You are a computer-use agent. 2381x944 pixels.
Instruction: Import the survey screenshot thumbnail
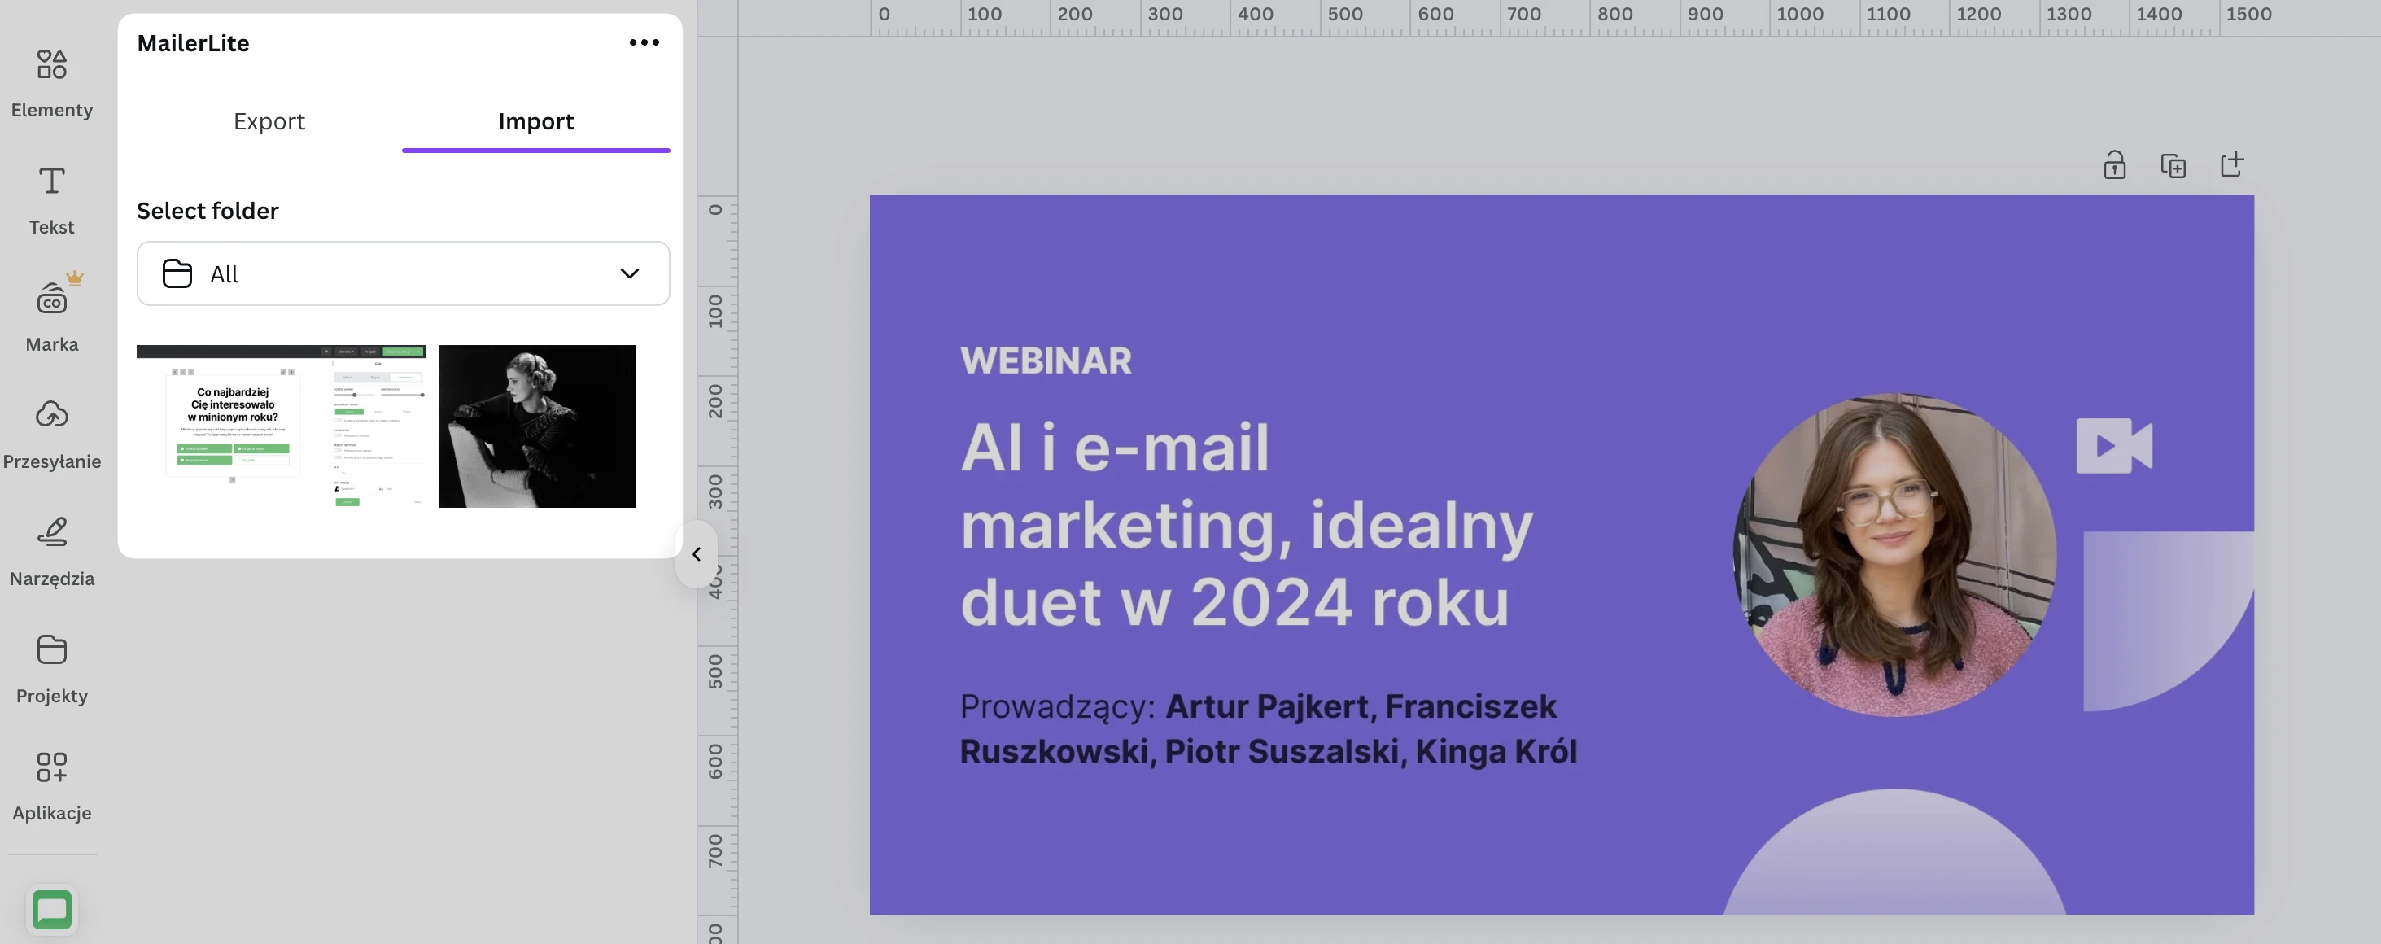click(x=281, y=426)
